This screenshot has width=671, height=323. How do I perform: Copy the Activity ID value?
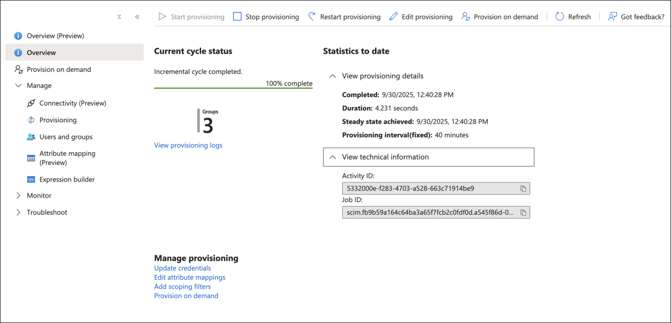pos(523,189)
